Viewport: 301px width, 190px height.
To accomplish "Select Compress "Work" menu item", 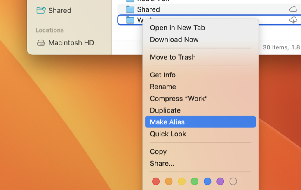I will pos(179,99).
